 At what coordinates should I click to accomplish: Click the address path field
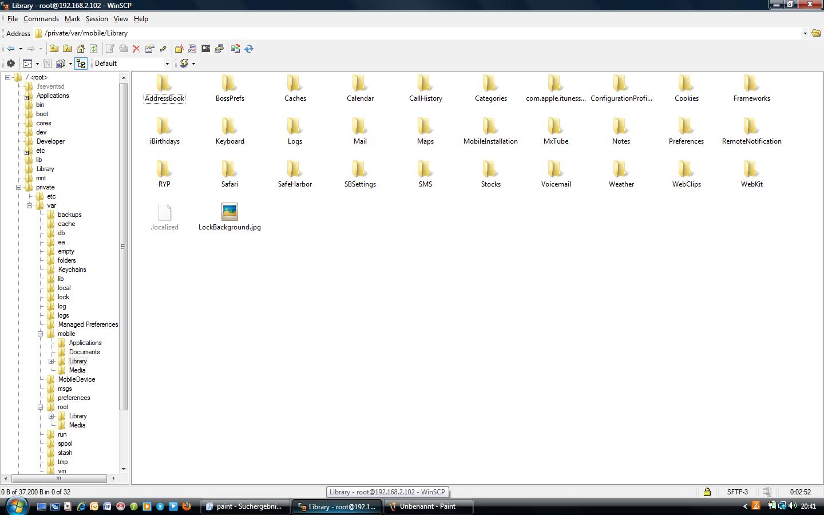pyautogui.click(x=422, y=33)
